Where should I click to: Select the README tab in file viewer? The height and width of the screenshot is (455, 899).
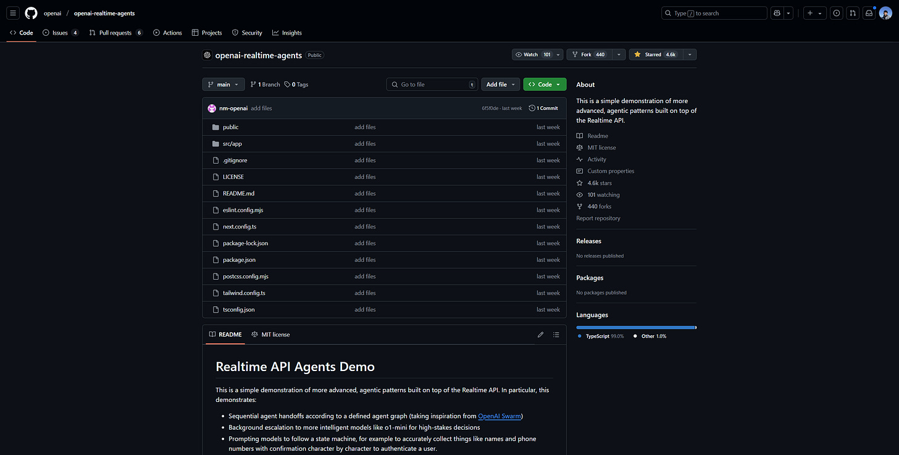(225, 335)
